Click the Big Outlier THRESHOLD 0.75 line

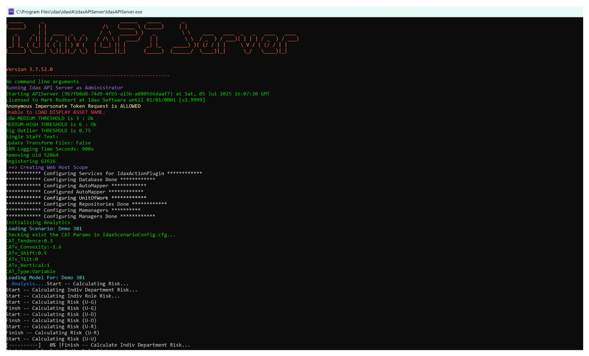(48, 131)
